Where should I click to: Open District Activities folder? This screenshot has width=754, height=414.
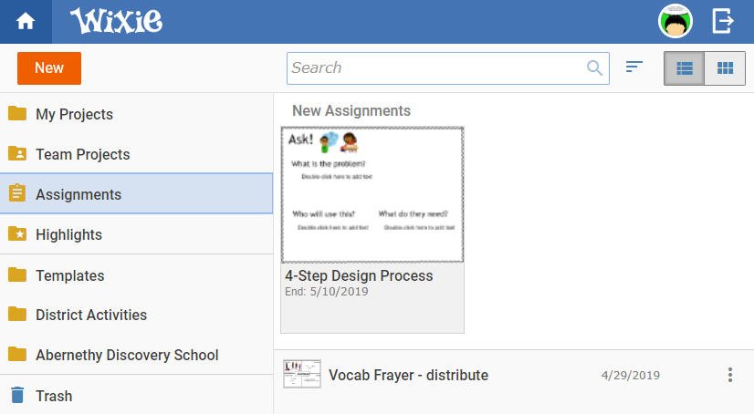point(137,315)
